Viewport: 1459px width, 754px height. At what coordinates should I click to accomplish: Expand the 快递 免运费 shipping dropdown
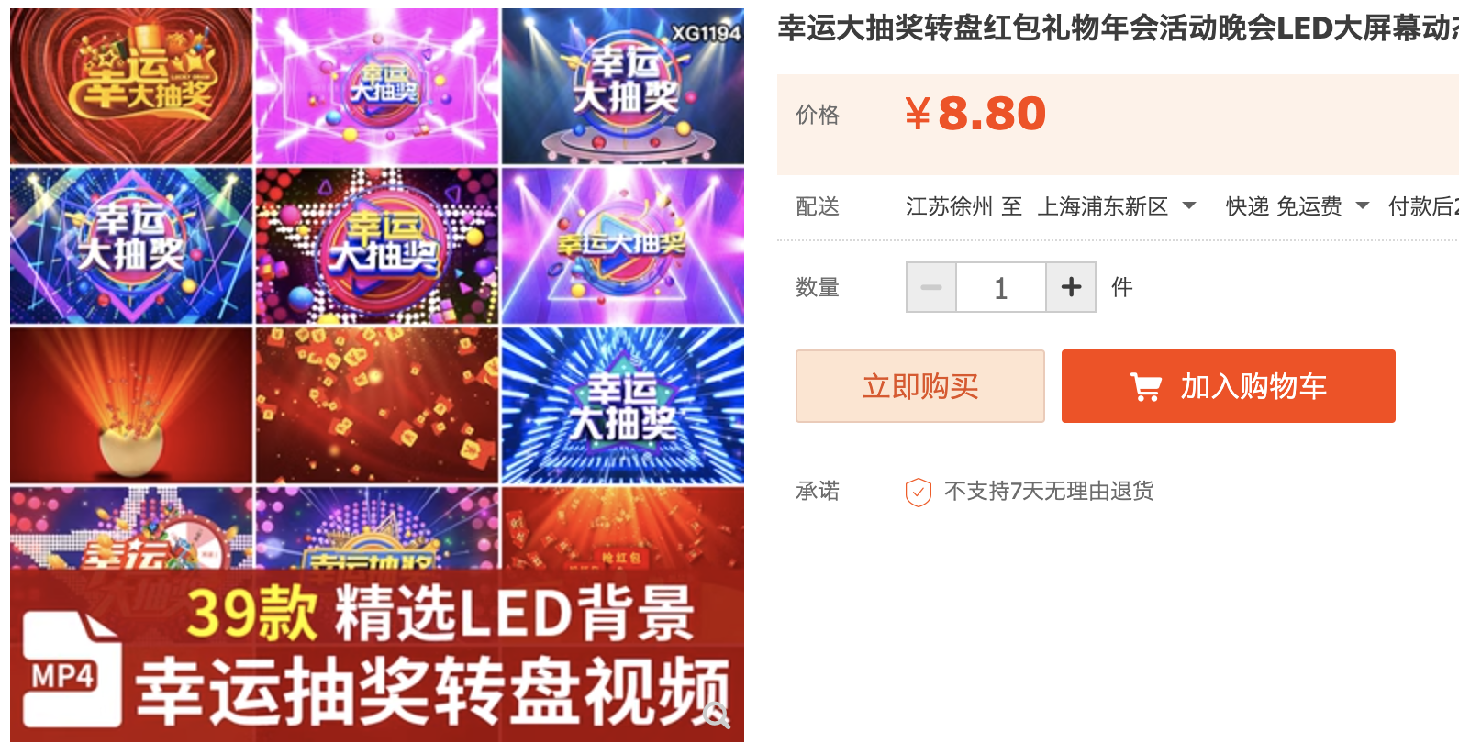[1298, 206]
